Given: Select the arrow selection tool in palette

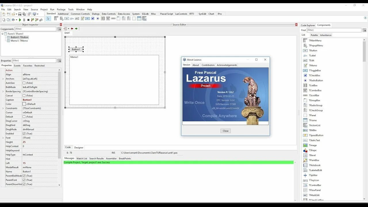Looking at the screenshot, I should [x=48, y=18].
